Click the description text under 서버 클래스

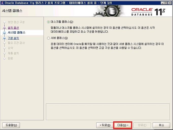[107, 46]
